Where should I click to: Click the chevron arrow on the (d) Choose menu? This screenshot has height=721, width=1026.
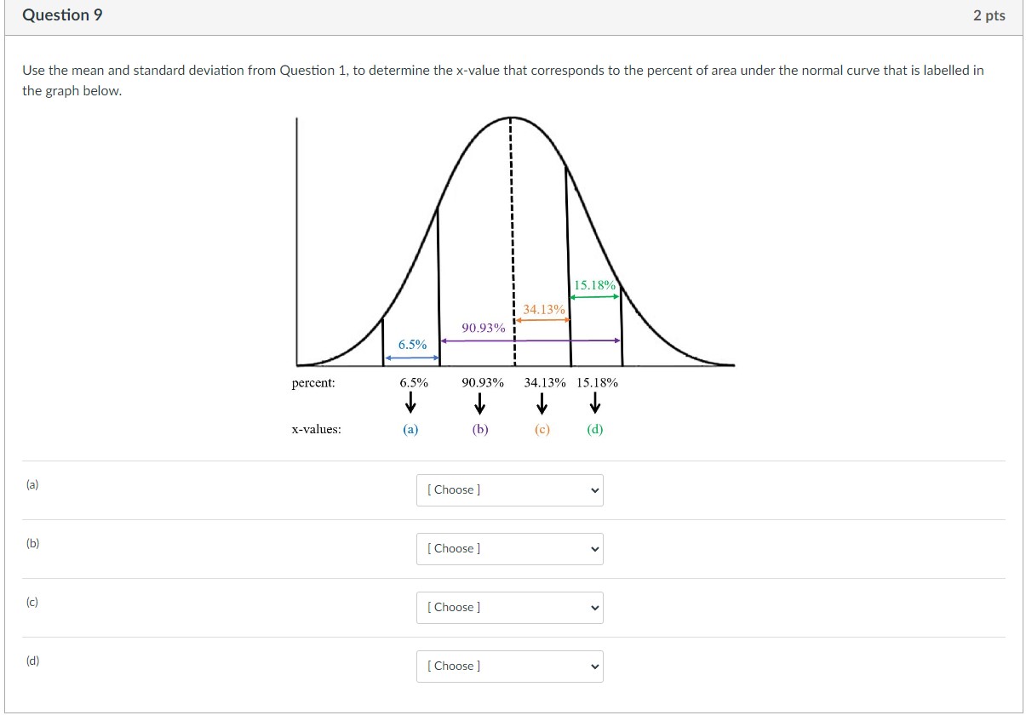593,667
